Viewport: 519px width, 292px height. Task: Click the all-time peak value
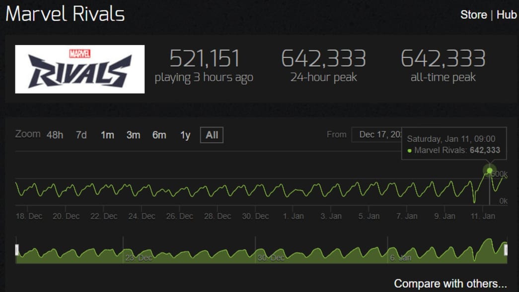point(443,59)
